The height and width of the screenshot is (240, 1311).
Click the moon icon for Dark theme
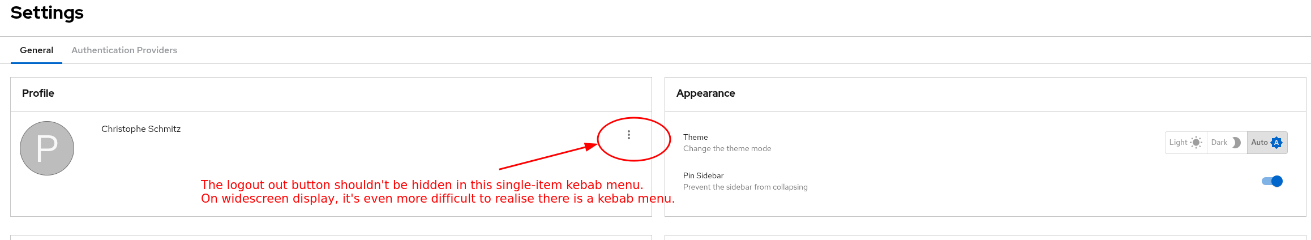click(x=1236, y=143)
